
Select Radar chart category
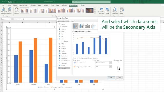click(x=63, y=51)
